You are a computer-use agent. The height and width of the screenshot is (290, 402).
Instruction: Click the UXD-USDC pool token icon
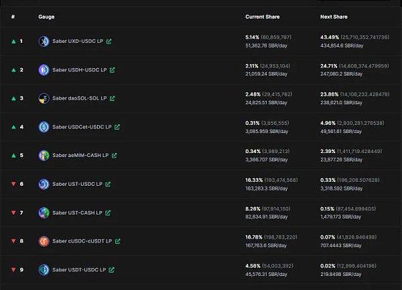point(44,41)
